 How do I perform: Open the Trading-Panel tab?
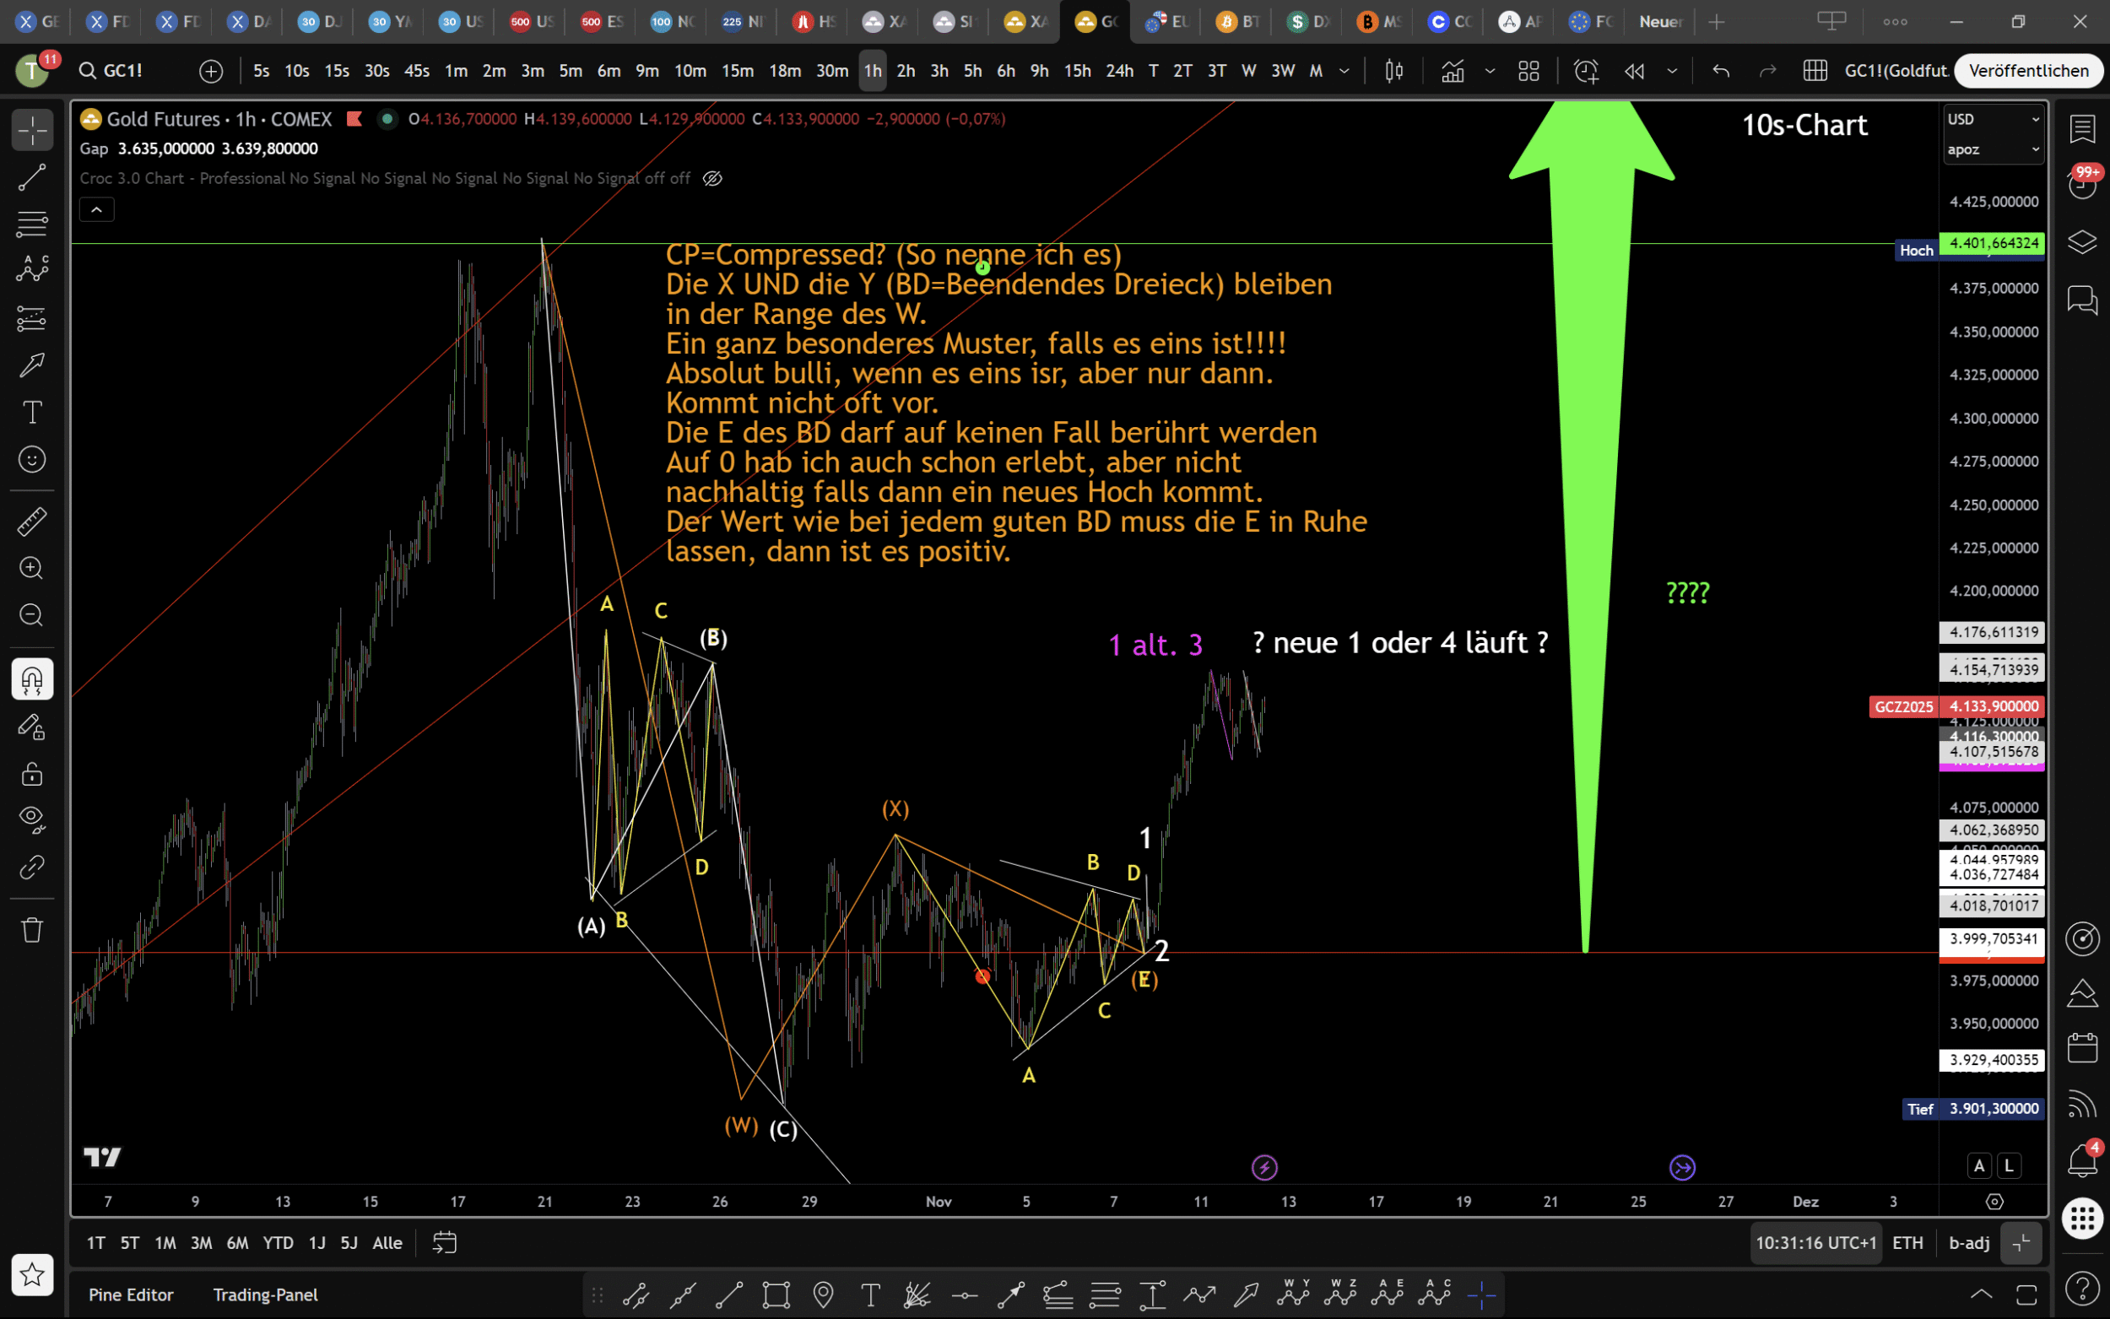(265, 1295)
